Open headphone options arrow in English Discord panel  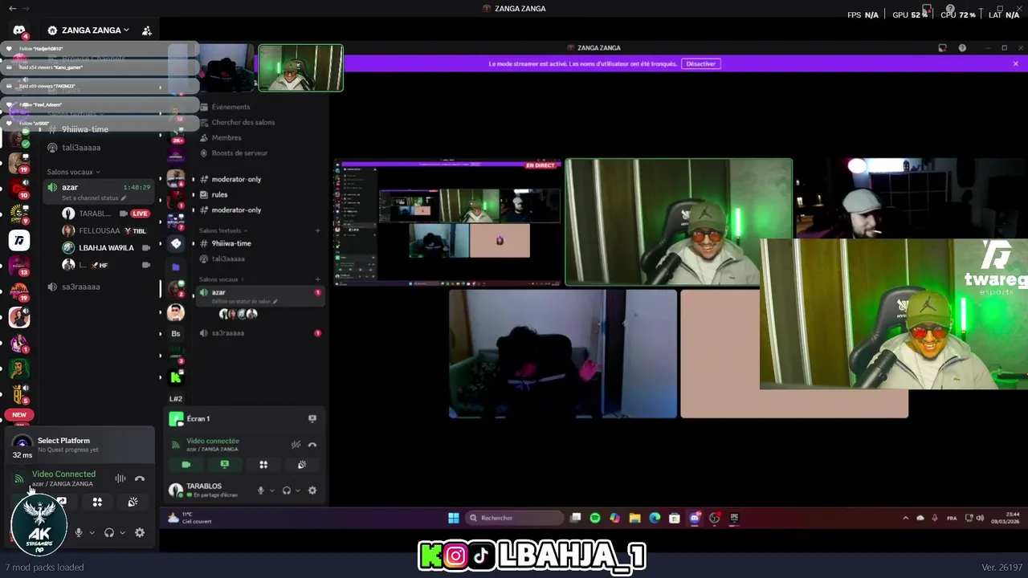(122, 532)
